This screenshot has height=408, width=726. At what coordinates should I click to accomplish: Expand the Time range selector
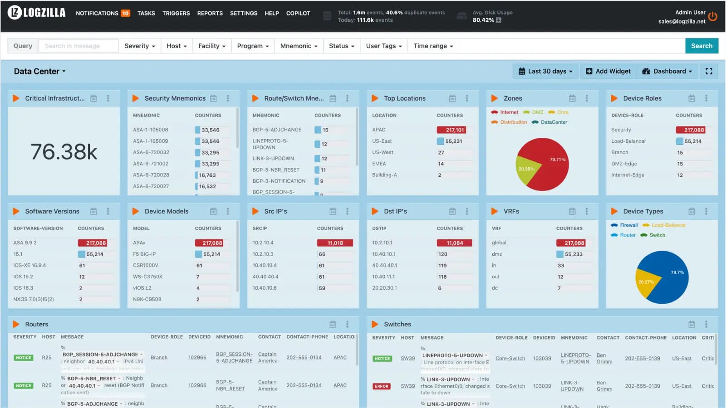432,46
